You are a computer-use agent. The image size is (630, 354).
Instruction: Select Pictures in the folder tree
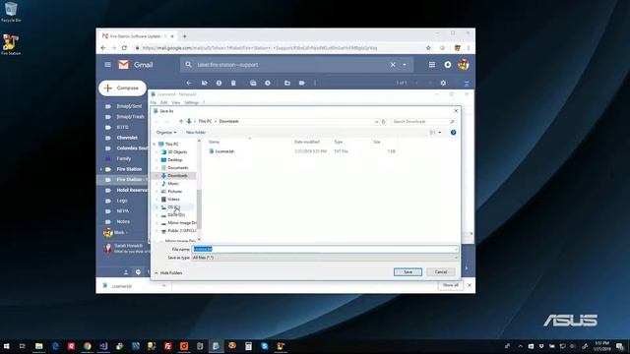pos(175,192)
